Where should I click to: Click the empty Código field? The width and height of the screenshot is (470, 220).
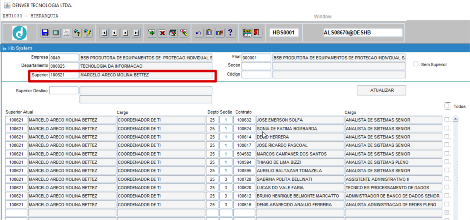click(256, 74)
